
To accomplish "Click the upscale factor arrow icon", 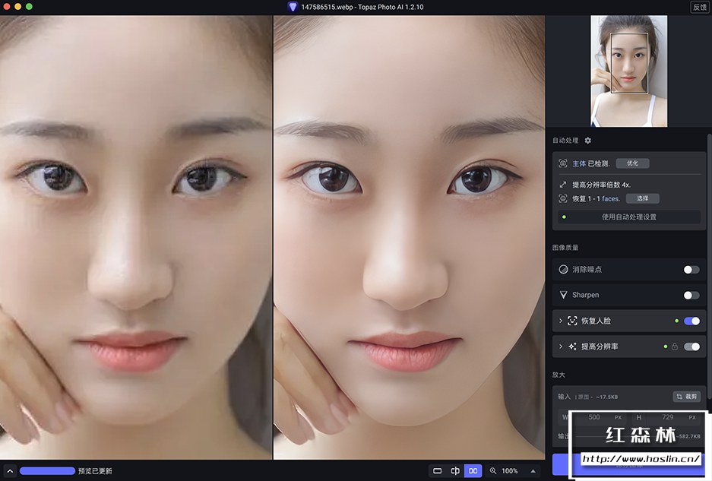I will (x=562, y=185).
